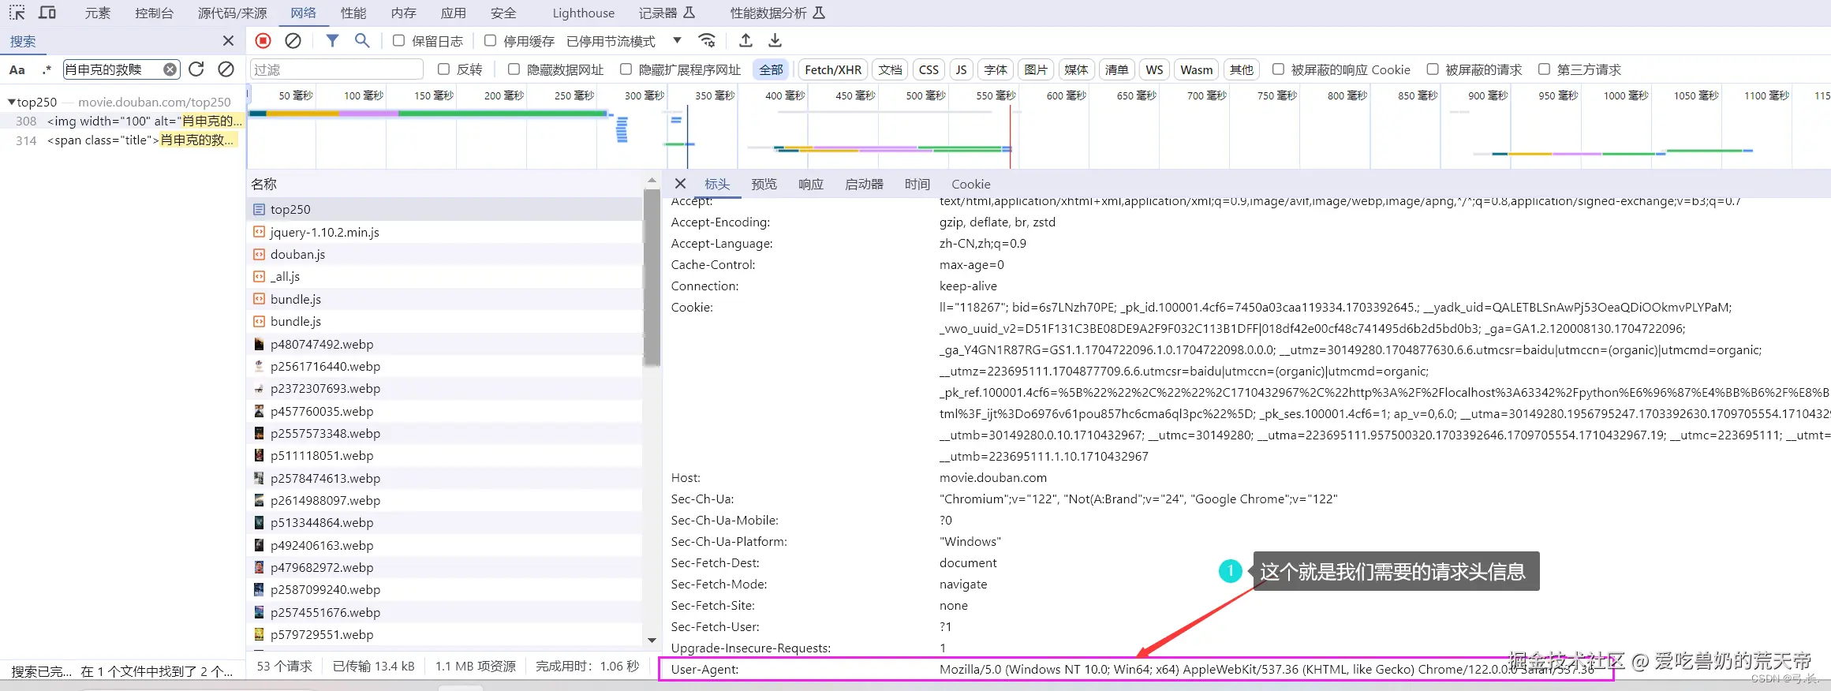The width and height of the screenshot is (1831, 691).
Task: Close the request details pane
Action: pos(680,184)
